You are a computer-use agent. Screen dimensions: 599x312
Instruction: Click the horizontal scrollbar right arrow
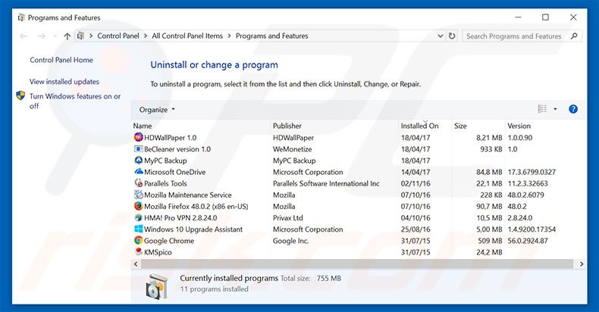582,264
